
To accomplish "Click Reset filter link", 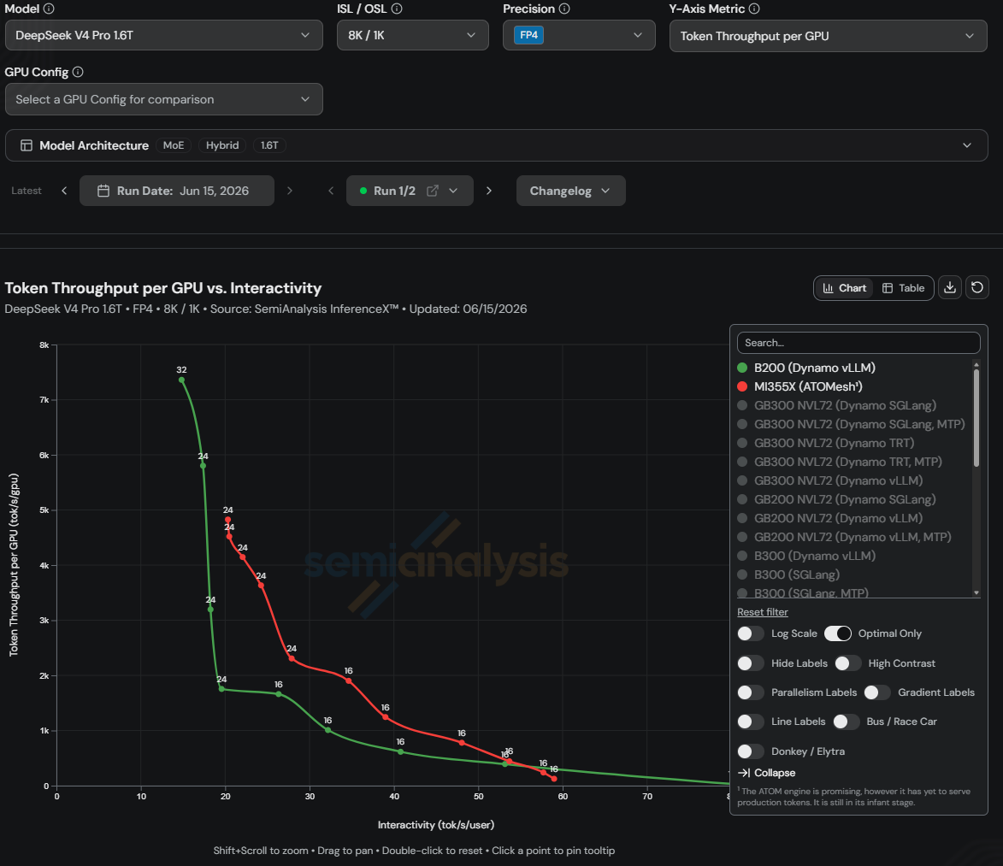I will coord(763,612).
